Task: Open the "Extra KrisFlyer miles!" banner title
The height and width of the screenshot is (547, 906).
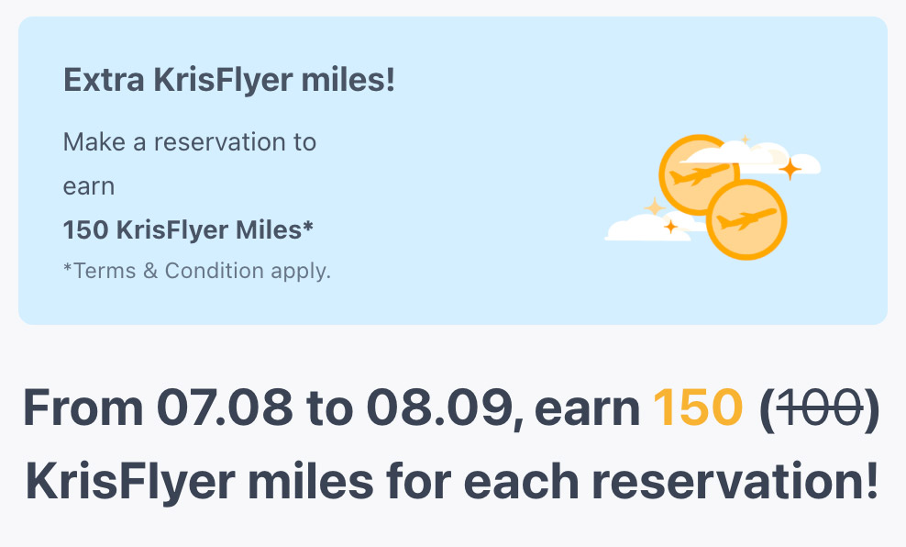Action: point(228,80)
